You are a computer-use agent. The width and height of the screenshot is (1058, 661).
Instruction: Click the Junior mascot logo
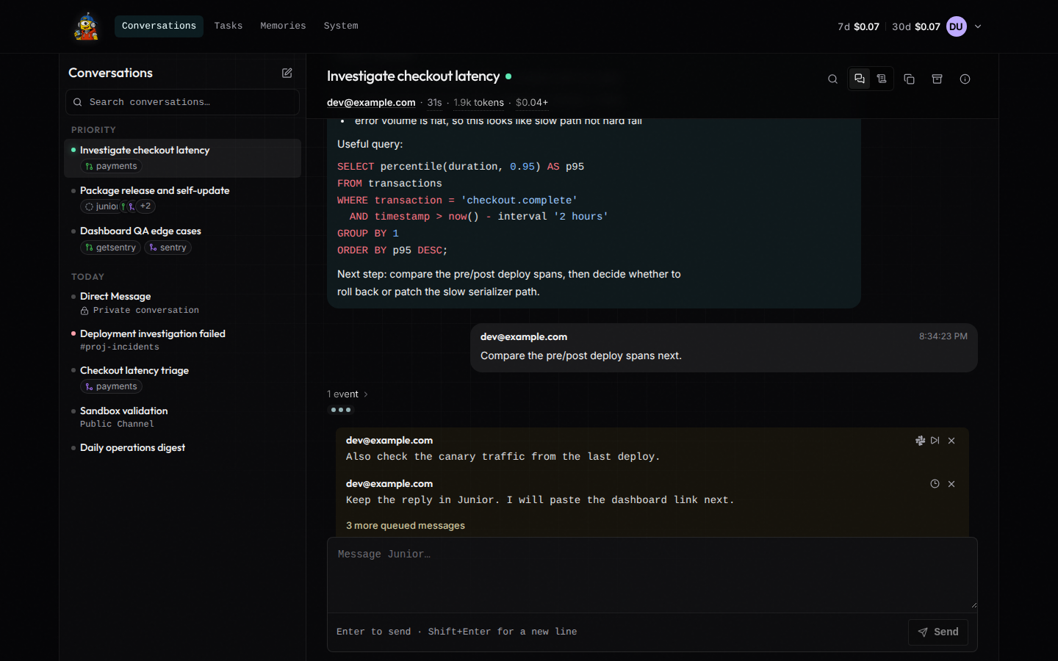[x=87, y=26]
